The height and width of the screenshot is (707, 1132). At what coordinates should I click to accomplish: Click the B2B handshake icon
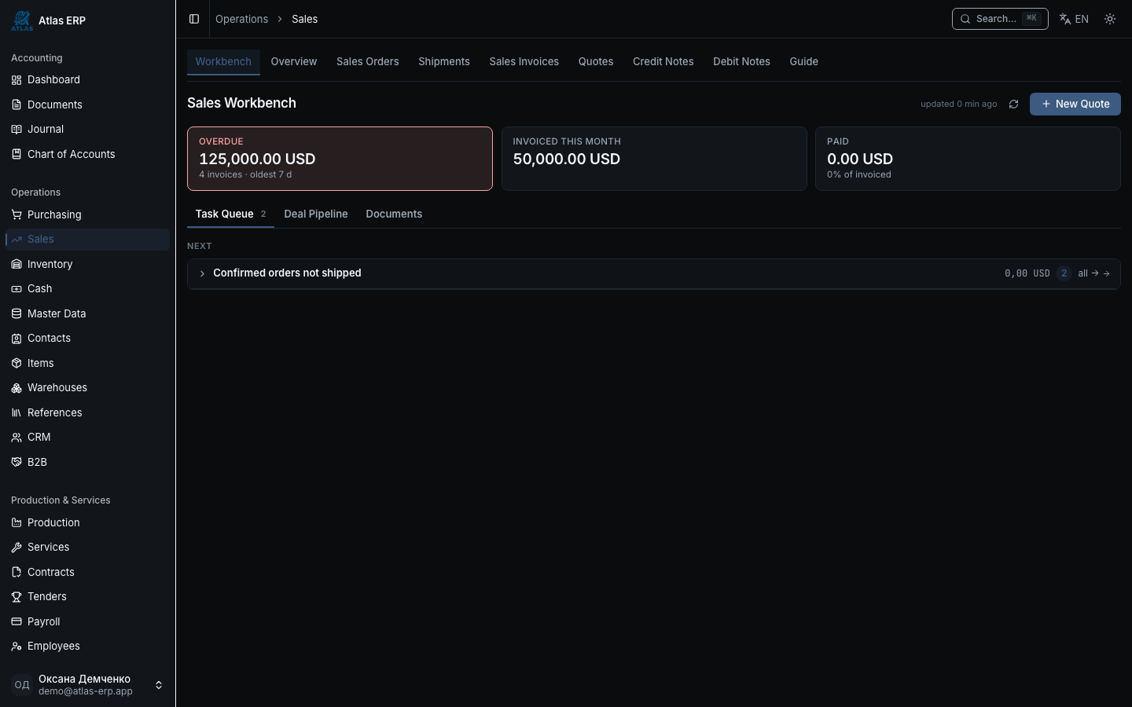pos(17,463)
